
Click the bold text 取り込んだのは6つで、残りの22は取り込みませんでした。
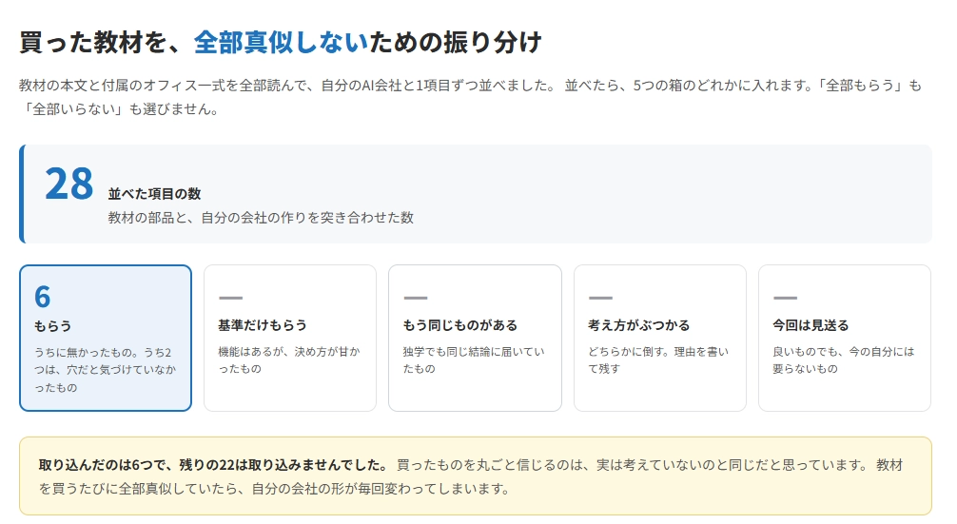tap(214, 465)
